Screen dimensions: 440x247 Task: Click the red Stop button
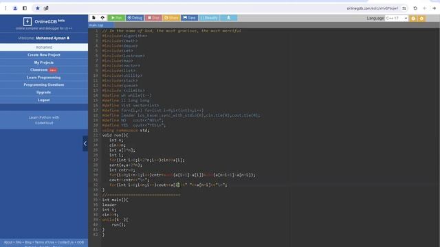[153, 18]
